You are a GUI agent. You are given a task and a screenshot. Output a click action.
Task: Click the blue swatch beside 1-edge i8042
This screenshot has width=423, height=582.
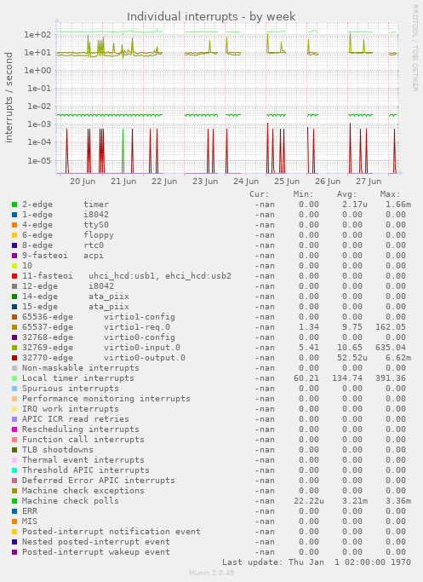coord(14,215)
